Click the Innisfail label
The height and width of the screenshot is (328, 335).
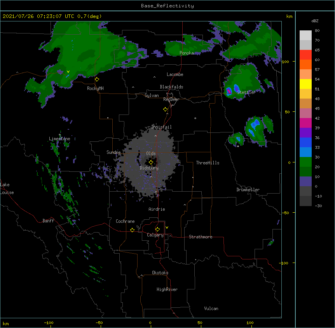click(x=161, y=127)
